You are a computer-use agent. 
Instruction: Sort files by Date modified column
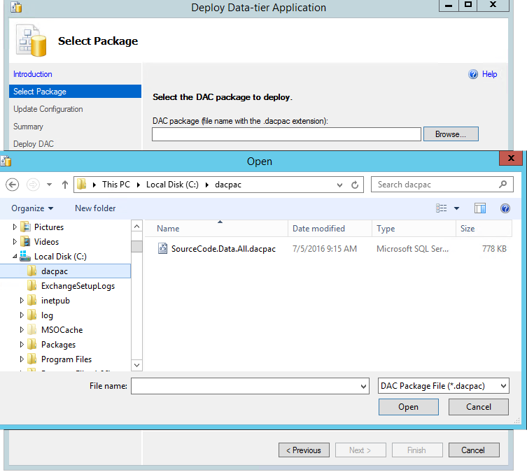318,229
